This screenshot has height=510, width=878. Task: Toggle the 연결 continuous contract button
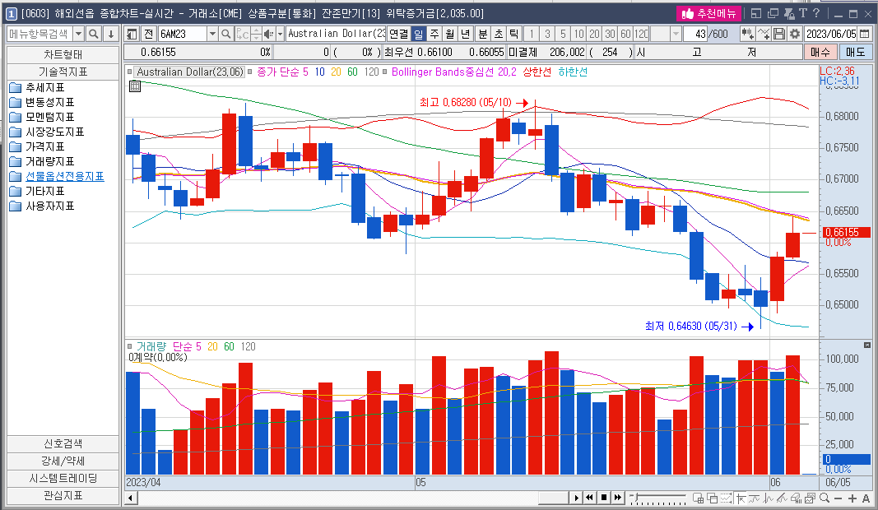pyautogui.click(x=398, y=34)
